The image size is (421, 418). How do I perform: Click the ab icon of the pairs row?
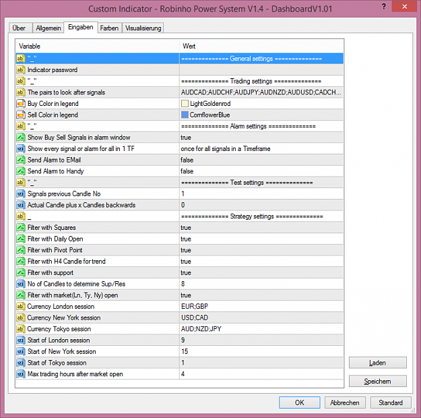(21, 92)
